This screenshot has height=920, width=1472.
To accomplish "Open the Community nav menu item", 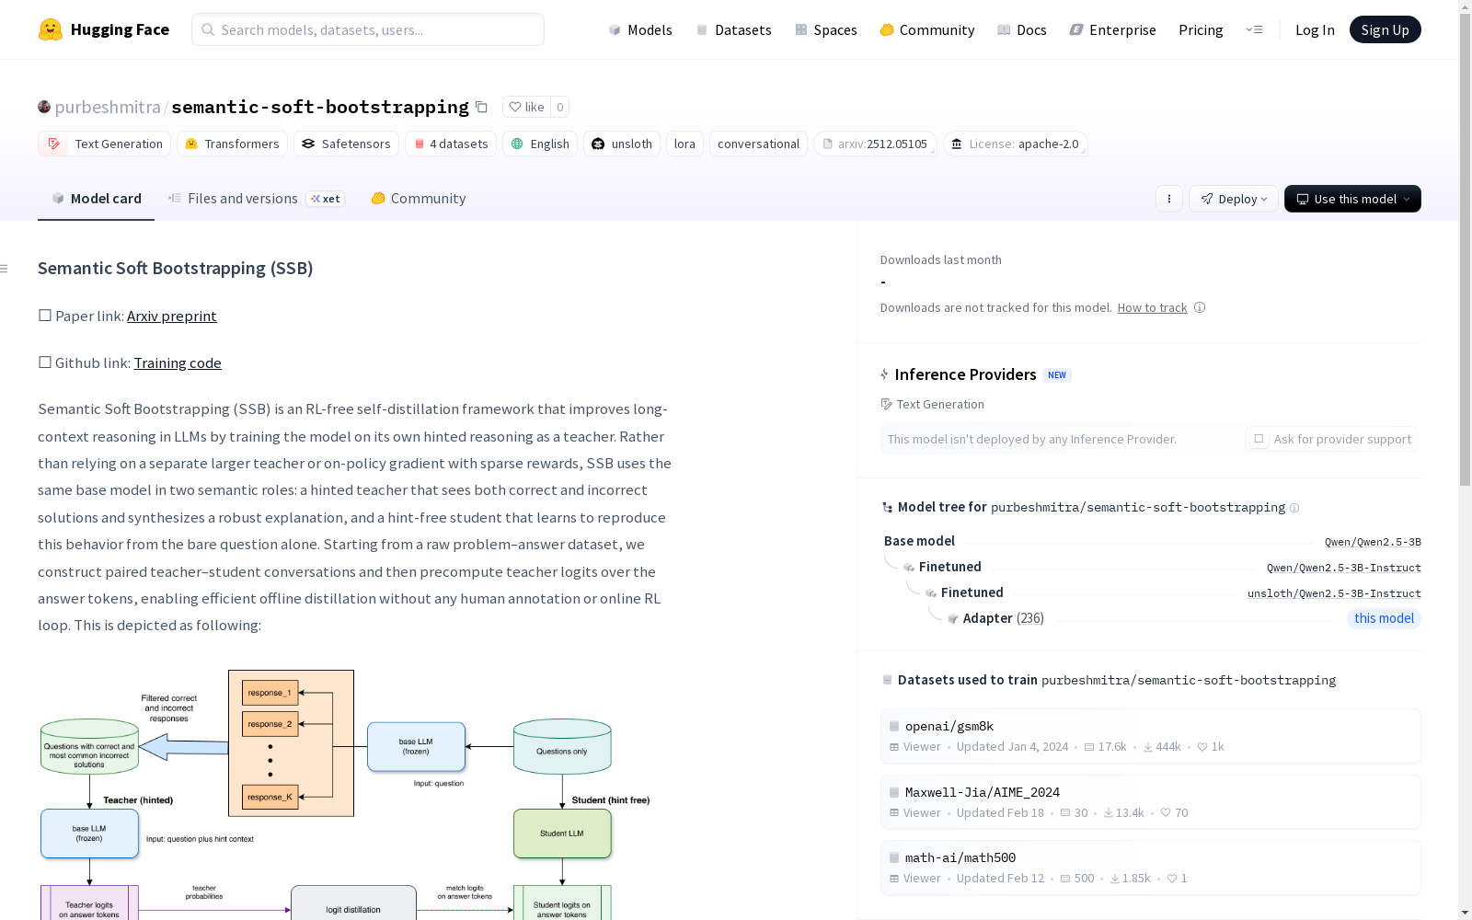I will (927, 29).
